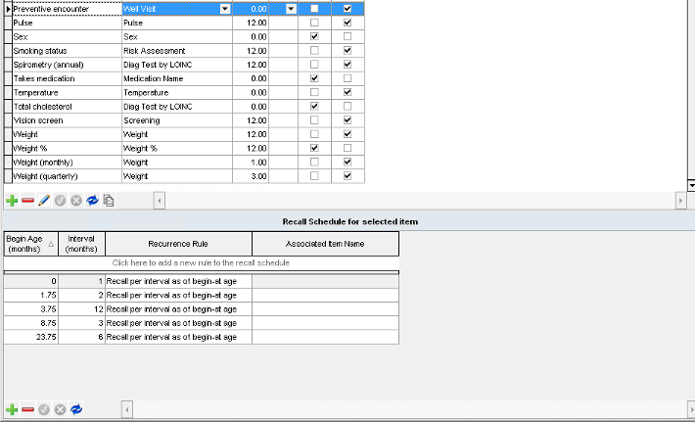Refresh the upper item list

click(x=92, y=201)
